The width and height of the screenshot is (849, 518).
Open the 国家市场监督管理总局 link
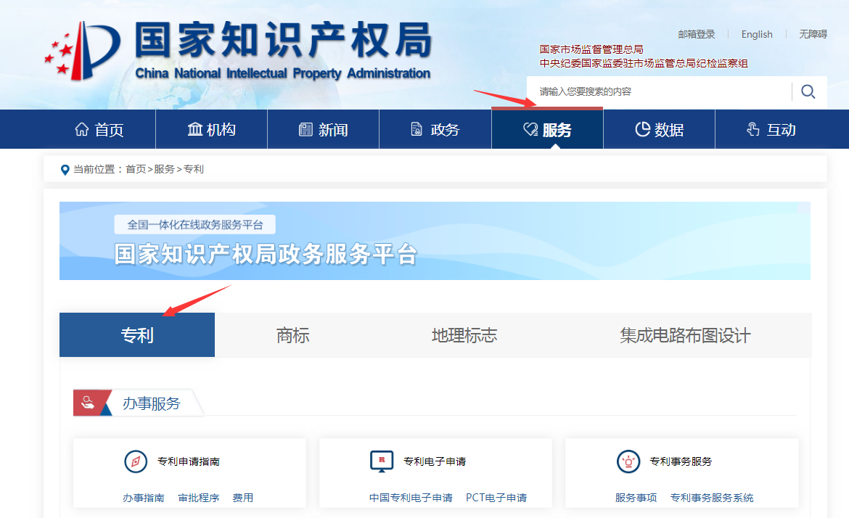pyautogui.click(x=591, y=49)
